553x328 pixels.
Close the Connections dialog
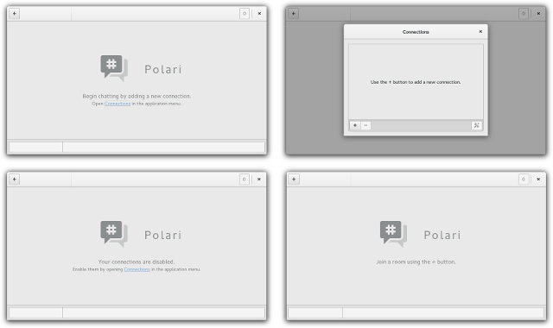click(x=480, y=32)
